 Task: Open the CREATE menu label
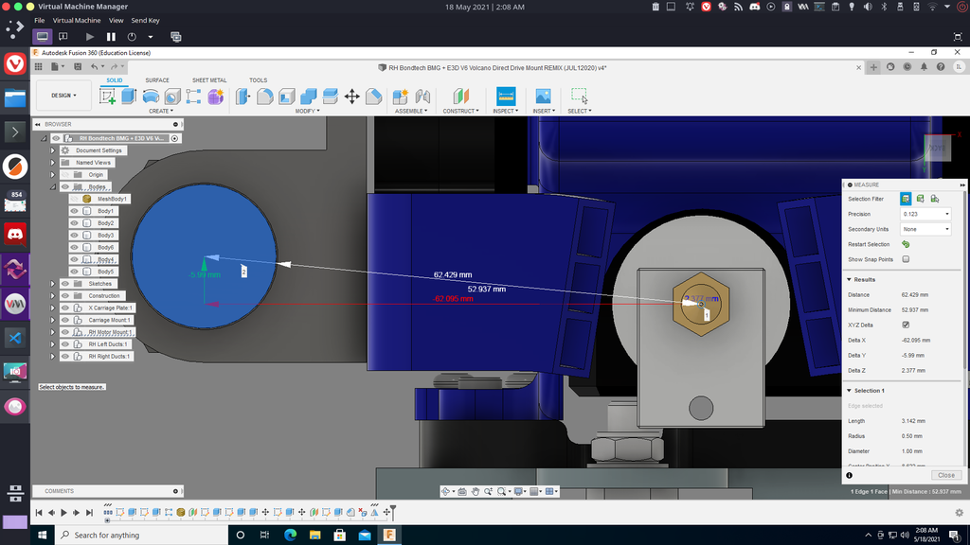[x=161, y=112]
